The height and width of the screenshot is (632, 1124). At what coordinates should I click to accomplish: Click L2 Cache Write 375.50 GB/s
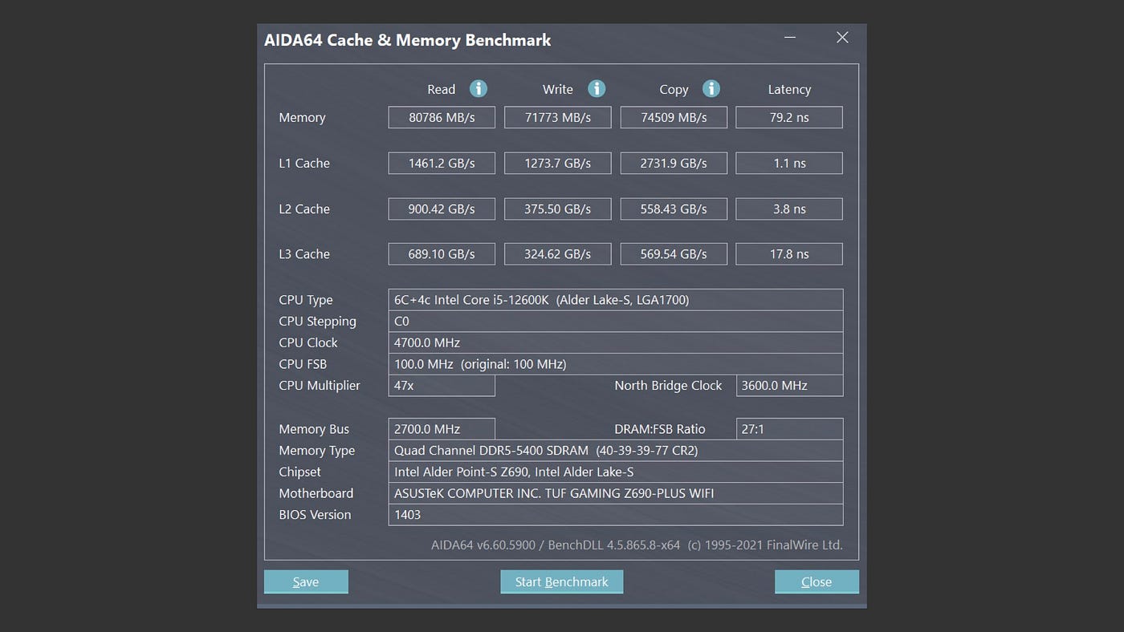click(x=558, y=209)
